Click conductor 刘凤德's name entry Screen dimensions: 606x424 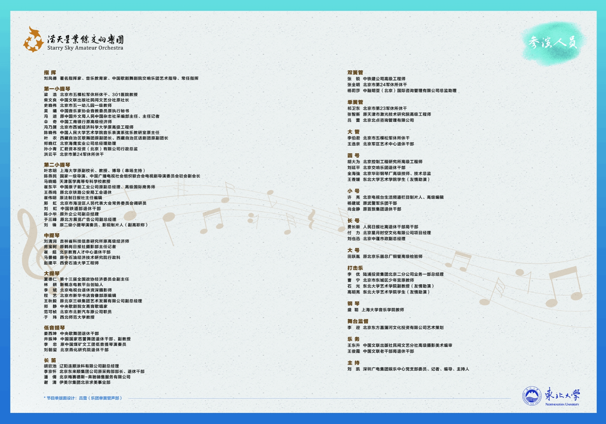point(50,78)
